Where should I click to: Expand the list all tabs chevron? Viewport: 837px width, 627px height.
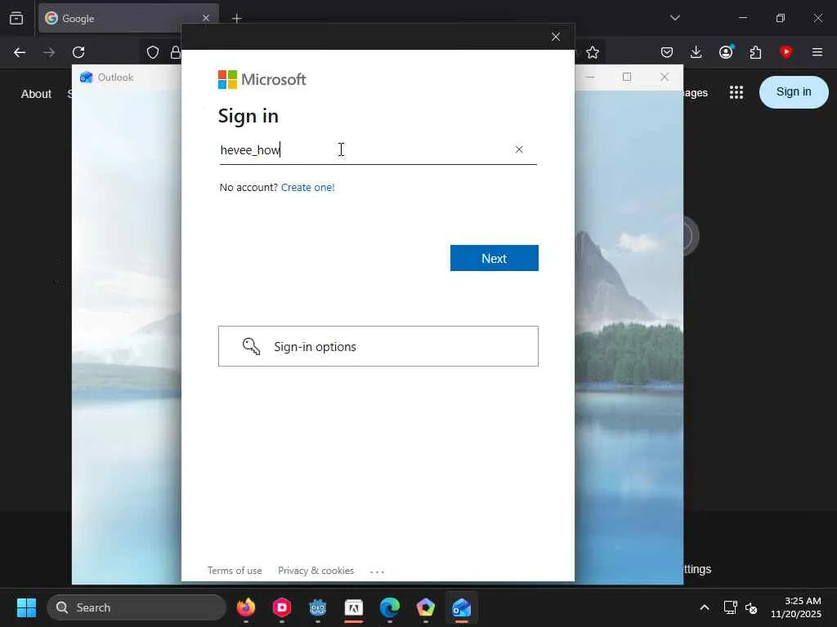pyautogui.click(x=675, y=18)
